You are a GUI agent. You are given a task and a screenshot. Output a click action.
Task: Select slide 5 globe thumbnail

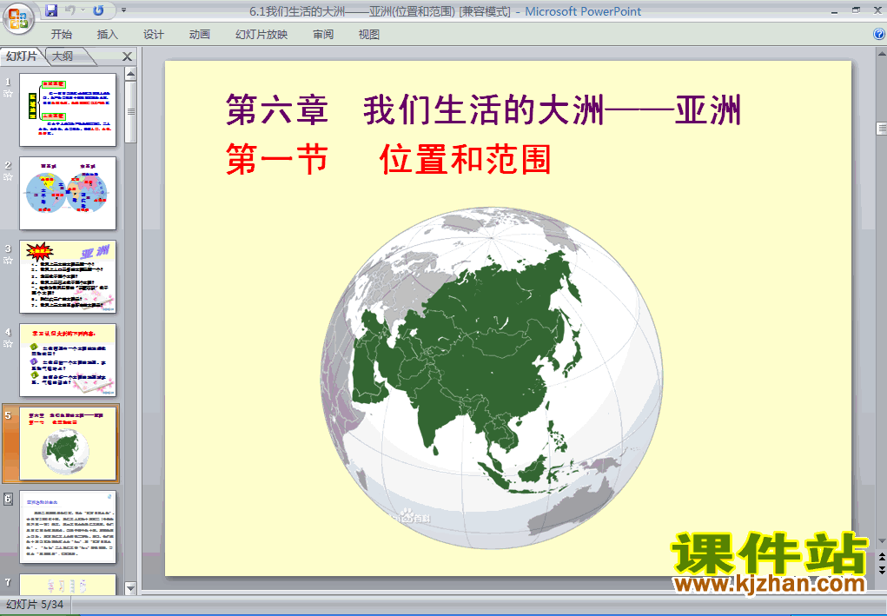tap(68, 443)
